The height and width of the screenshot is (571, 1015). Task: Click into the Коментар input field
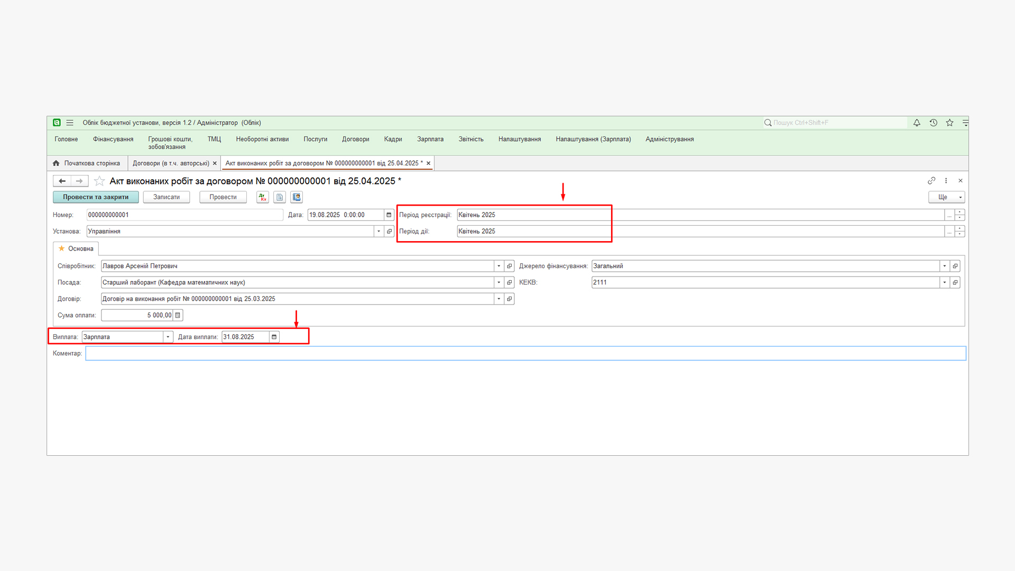[x=525, y=354]
